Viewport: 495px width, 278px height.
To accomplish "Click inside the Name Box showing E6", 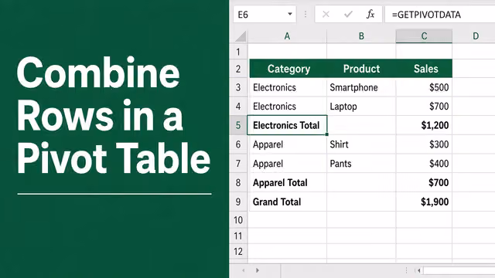I will (x=265, y=14).
